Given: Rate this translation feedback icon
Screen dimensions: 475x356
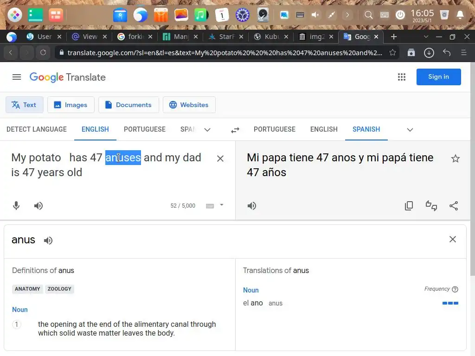Looking at the screenshot, I should click(431, 206).
